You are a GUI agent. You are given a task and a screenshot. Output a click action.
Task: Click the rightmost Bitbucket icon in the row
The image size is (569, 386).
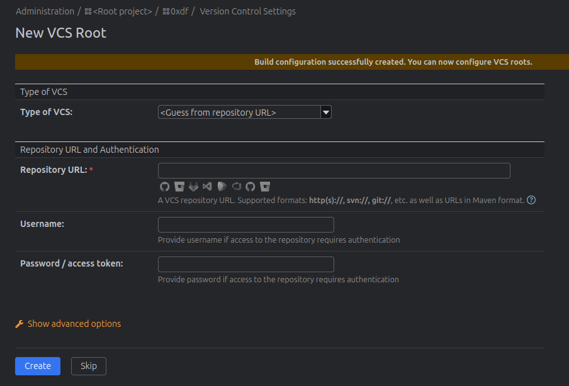tap(265, 187)
